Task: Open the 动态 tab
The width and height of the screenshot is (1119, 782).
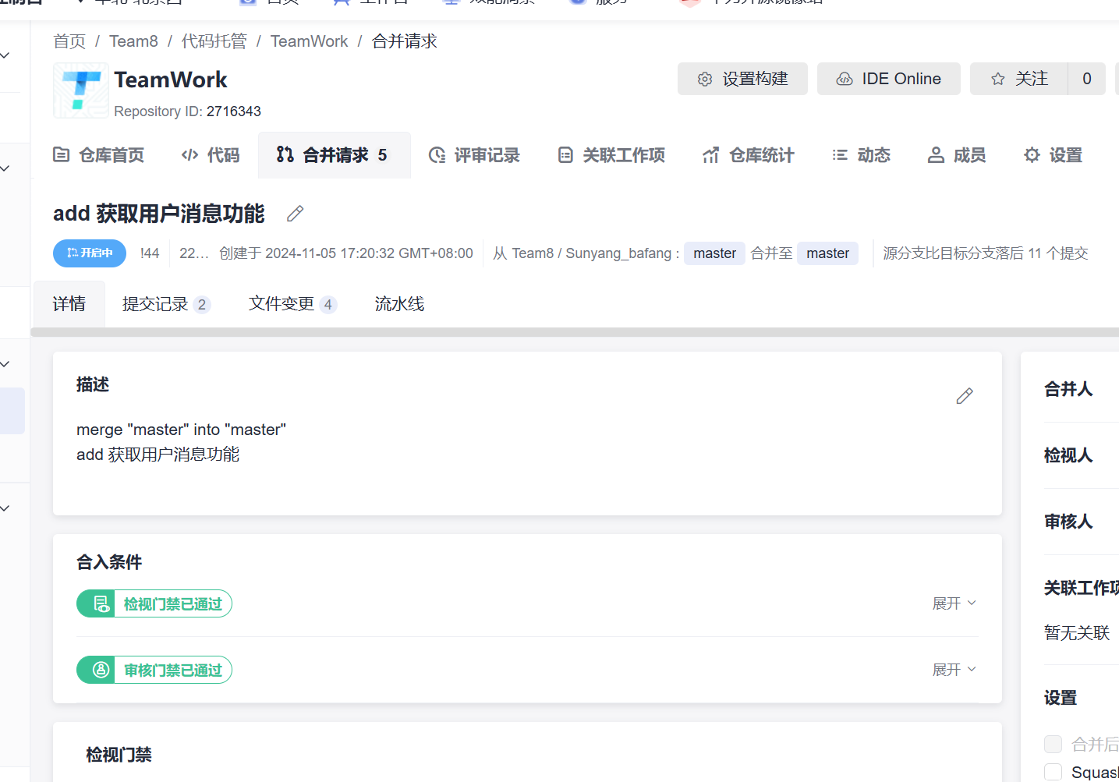Action: click(861, 155)
